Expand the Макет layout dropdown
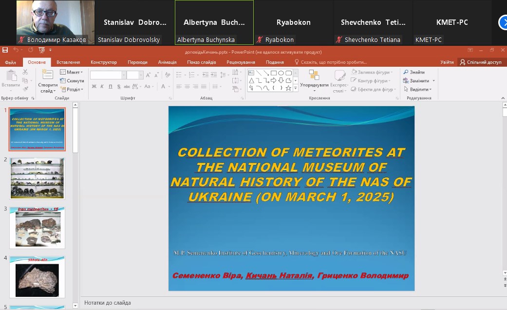This screenshot has width=507, height=310. pos(71,72)
